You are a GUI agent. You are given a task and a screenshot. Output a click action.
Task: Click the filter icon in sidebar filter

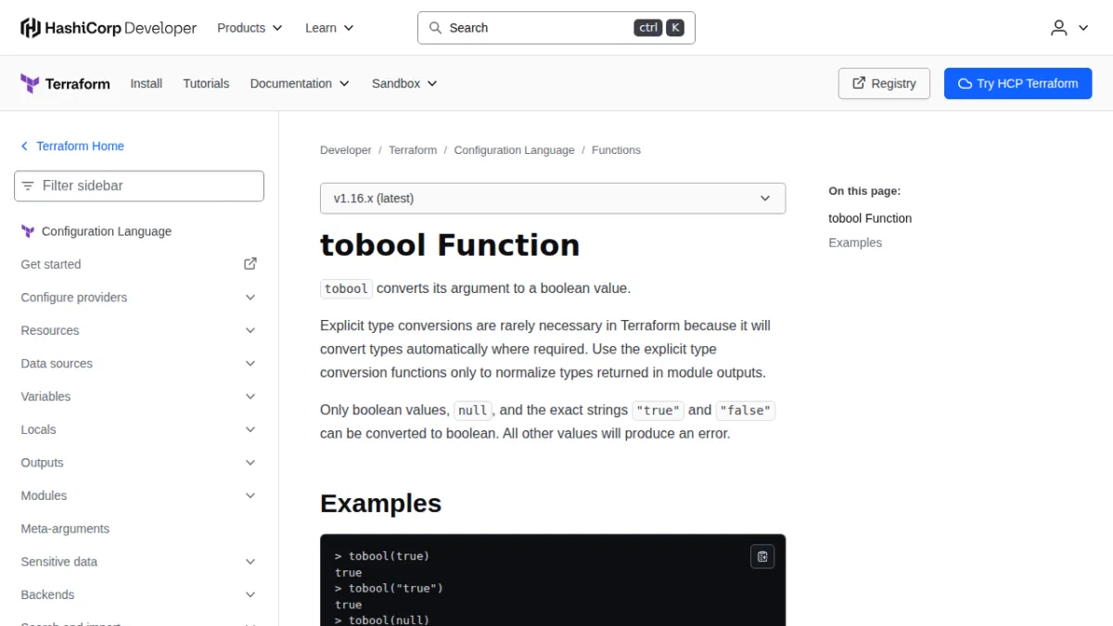pos(28,185)
